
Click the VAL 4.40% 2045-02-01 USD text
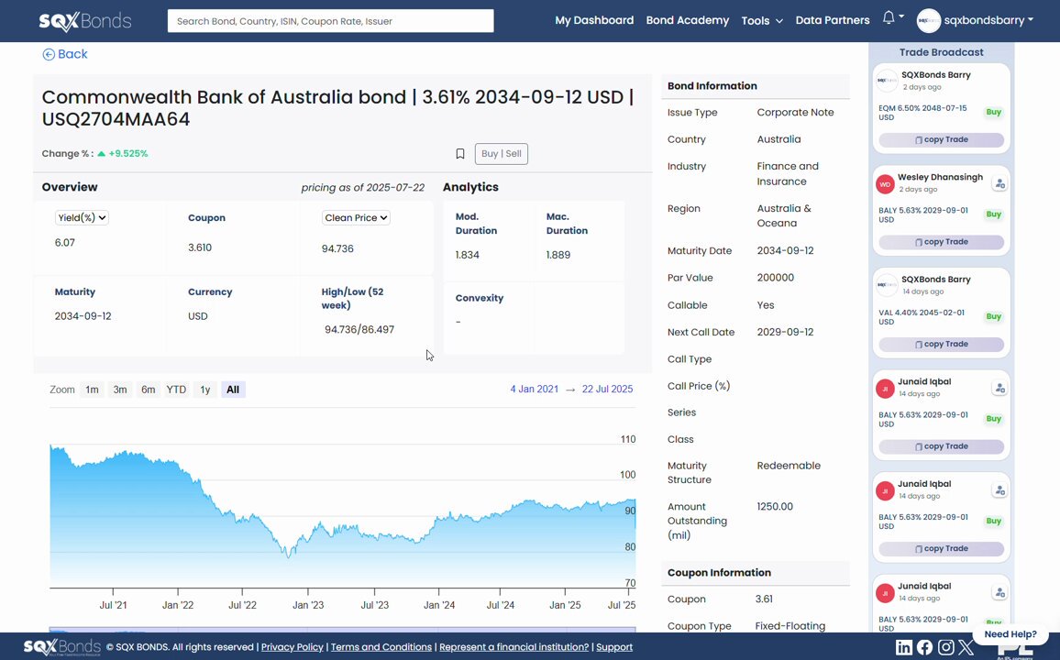[922, 317]
